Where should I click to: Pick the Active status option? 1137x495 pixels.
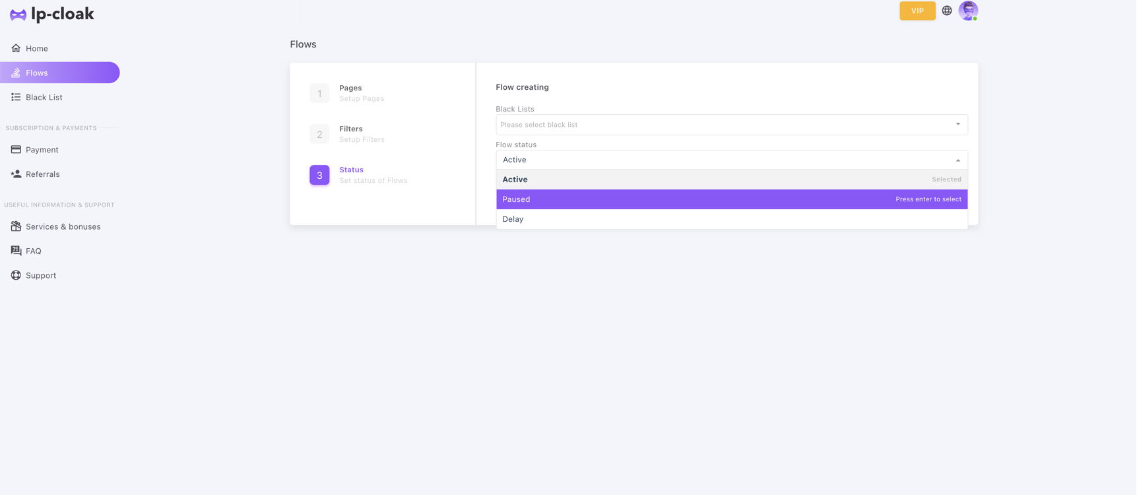[731, 180]
